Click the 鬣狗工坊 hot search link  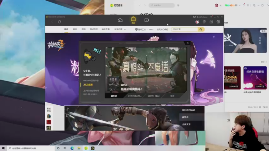[x=141, y=30]
